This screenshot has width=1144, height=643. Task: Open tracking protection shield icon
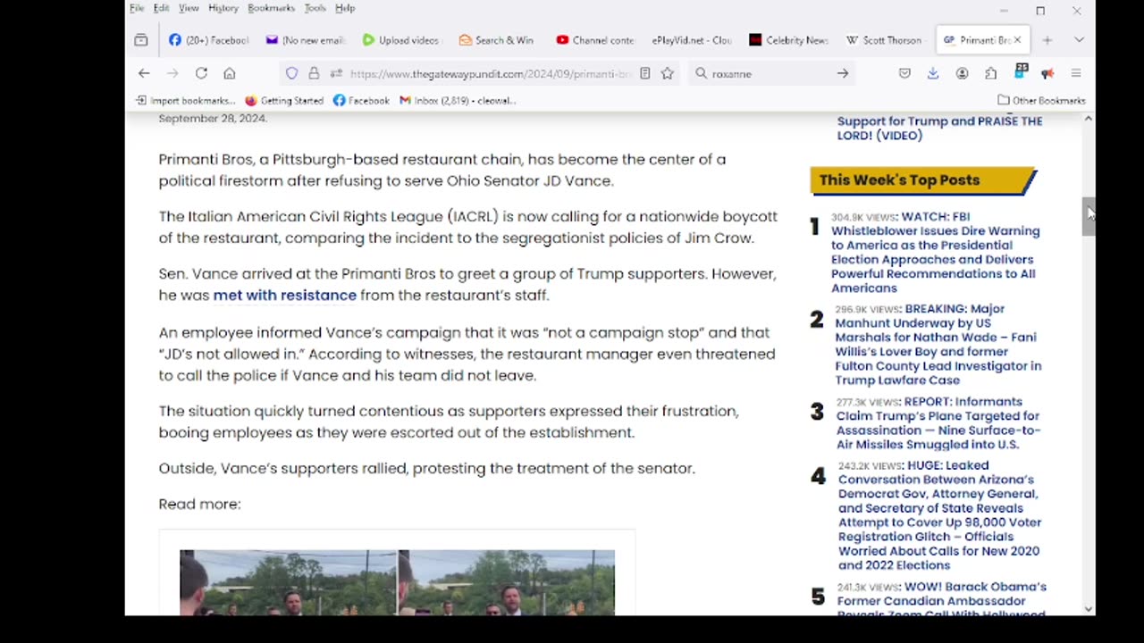click(291, 73)
